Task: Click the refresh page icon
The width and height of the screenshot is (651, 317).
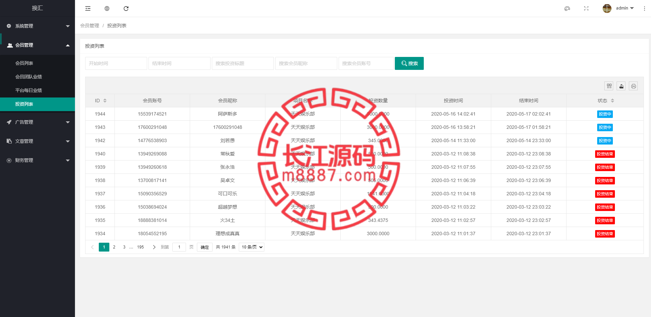Action: 126,9
